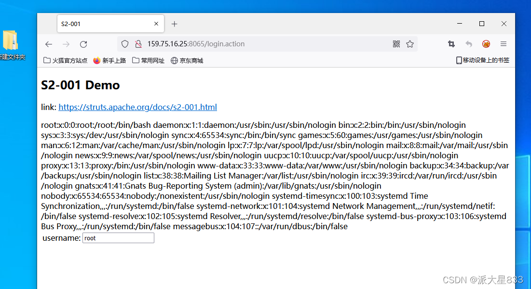Click the text line starting man:x:6:12
The height and width of the screenshot is (289, 531).
(274, 145)
